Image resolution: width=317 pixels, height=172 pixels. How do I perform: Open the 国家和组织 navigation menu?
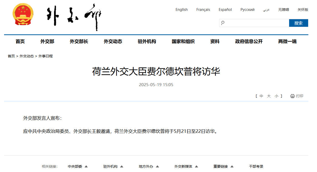click(183, 41)
